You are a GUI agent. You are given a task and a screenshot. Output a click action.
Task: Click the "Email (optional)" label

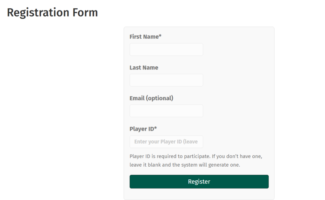(151, 98)
